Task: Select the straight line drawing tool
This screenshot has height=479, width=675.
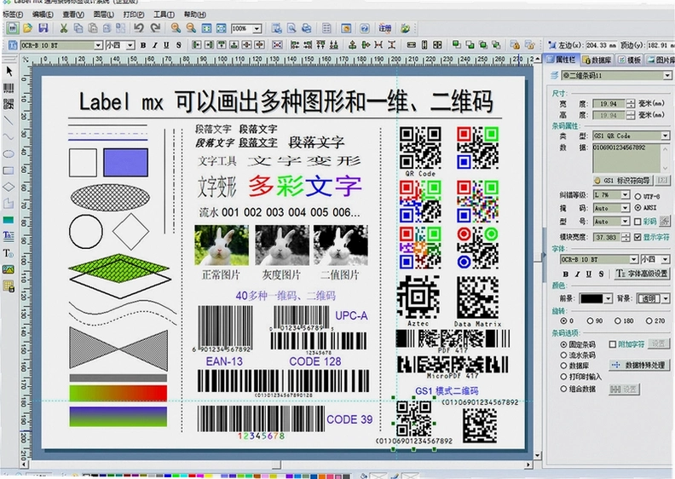Action: click(x=9, y=121)
